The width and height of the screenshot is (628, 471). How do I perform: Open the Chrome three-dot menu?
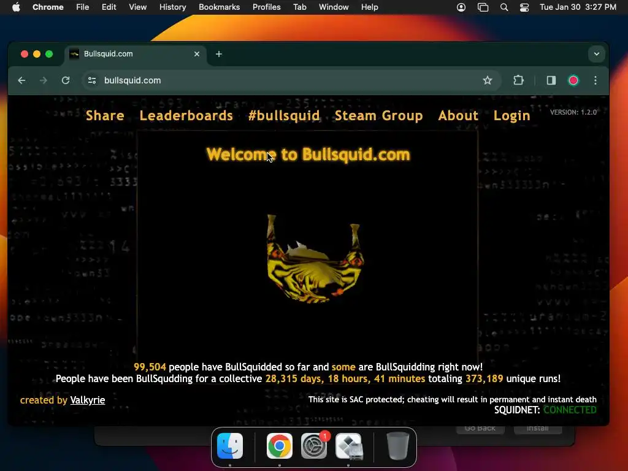595,80
